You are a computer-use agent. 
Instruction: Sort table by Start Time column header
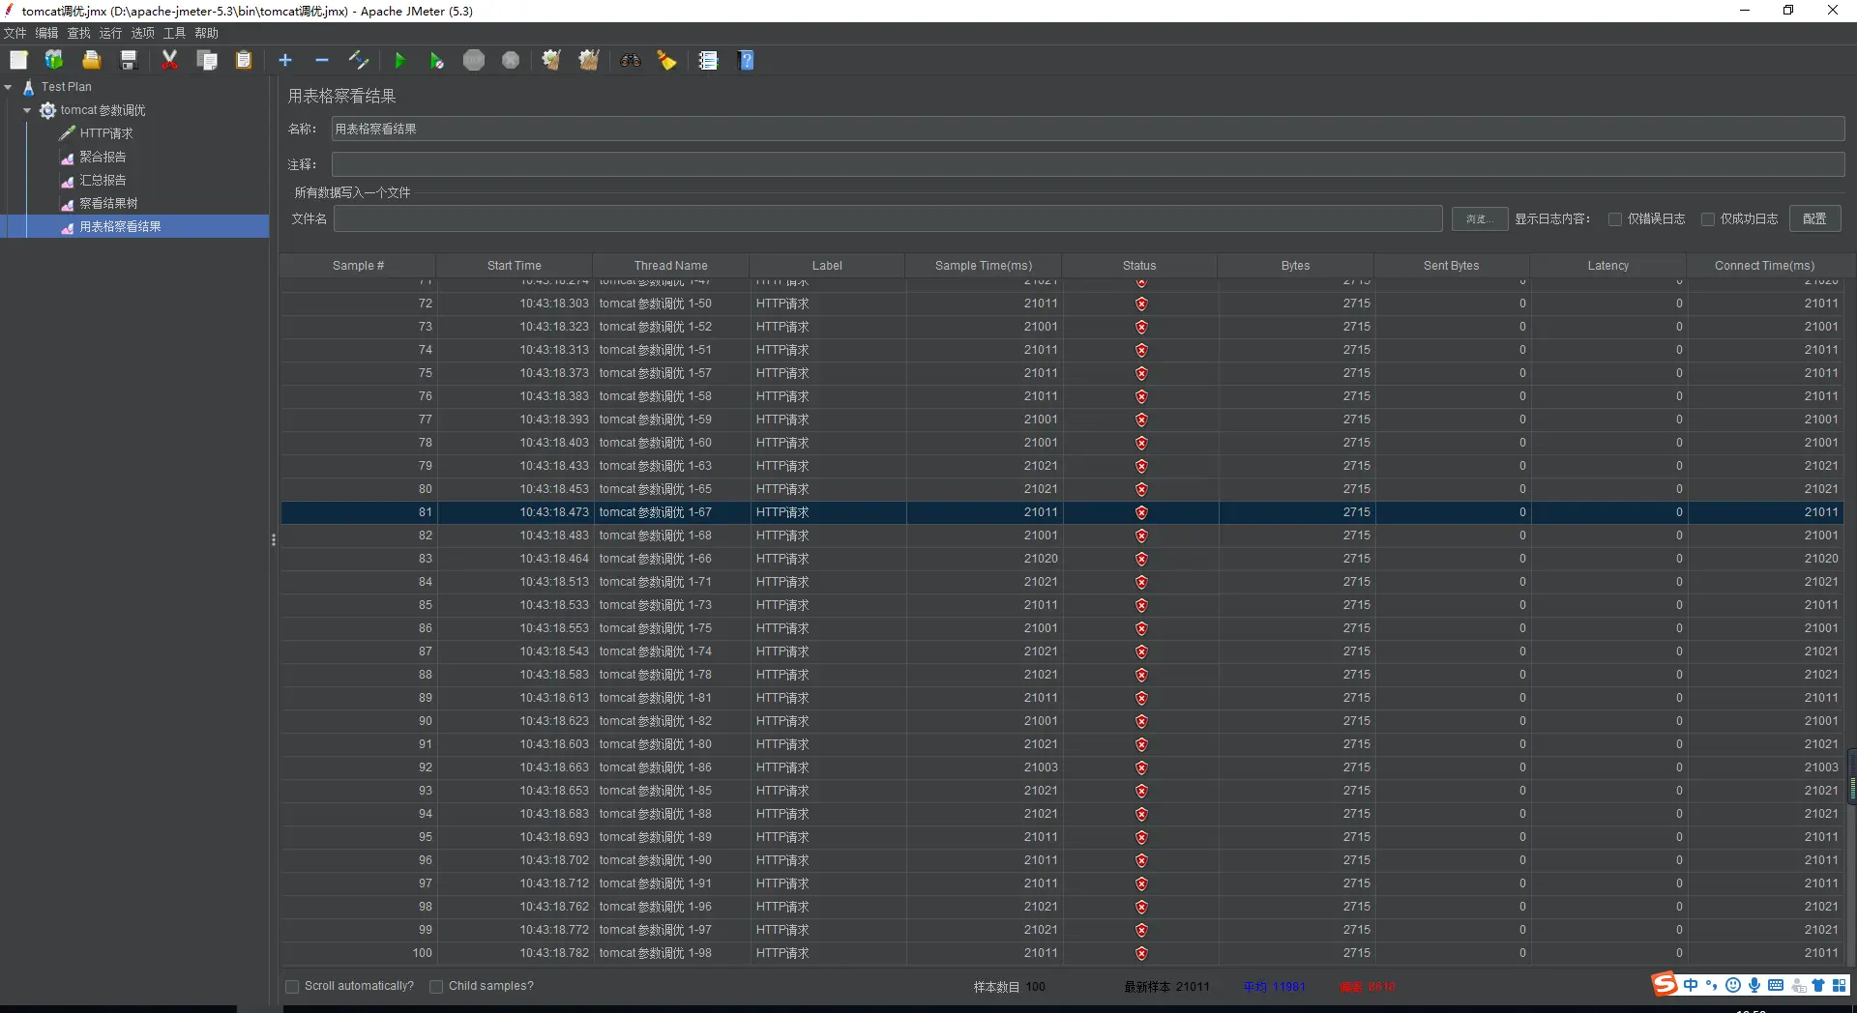[515, 266]
